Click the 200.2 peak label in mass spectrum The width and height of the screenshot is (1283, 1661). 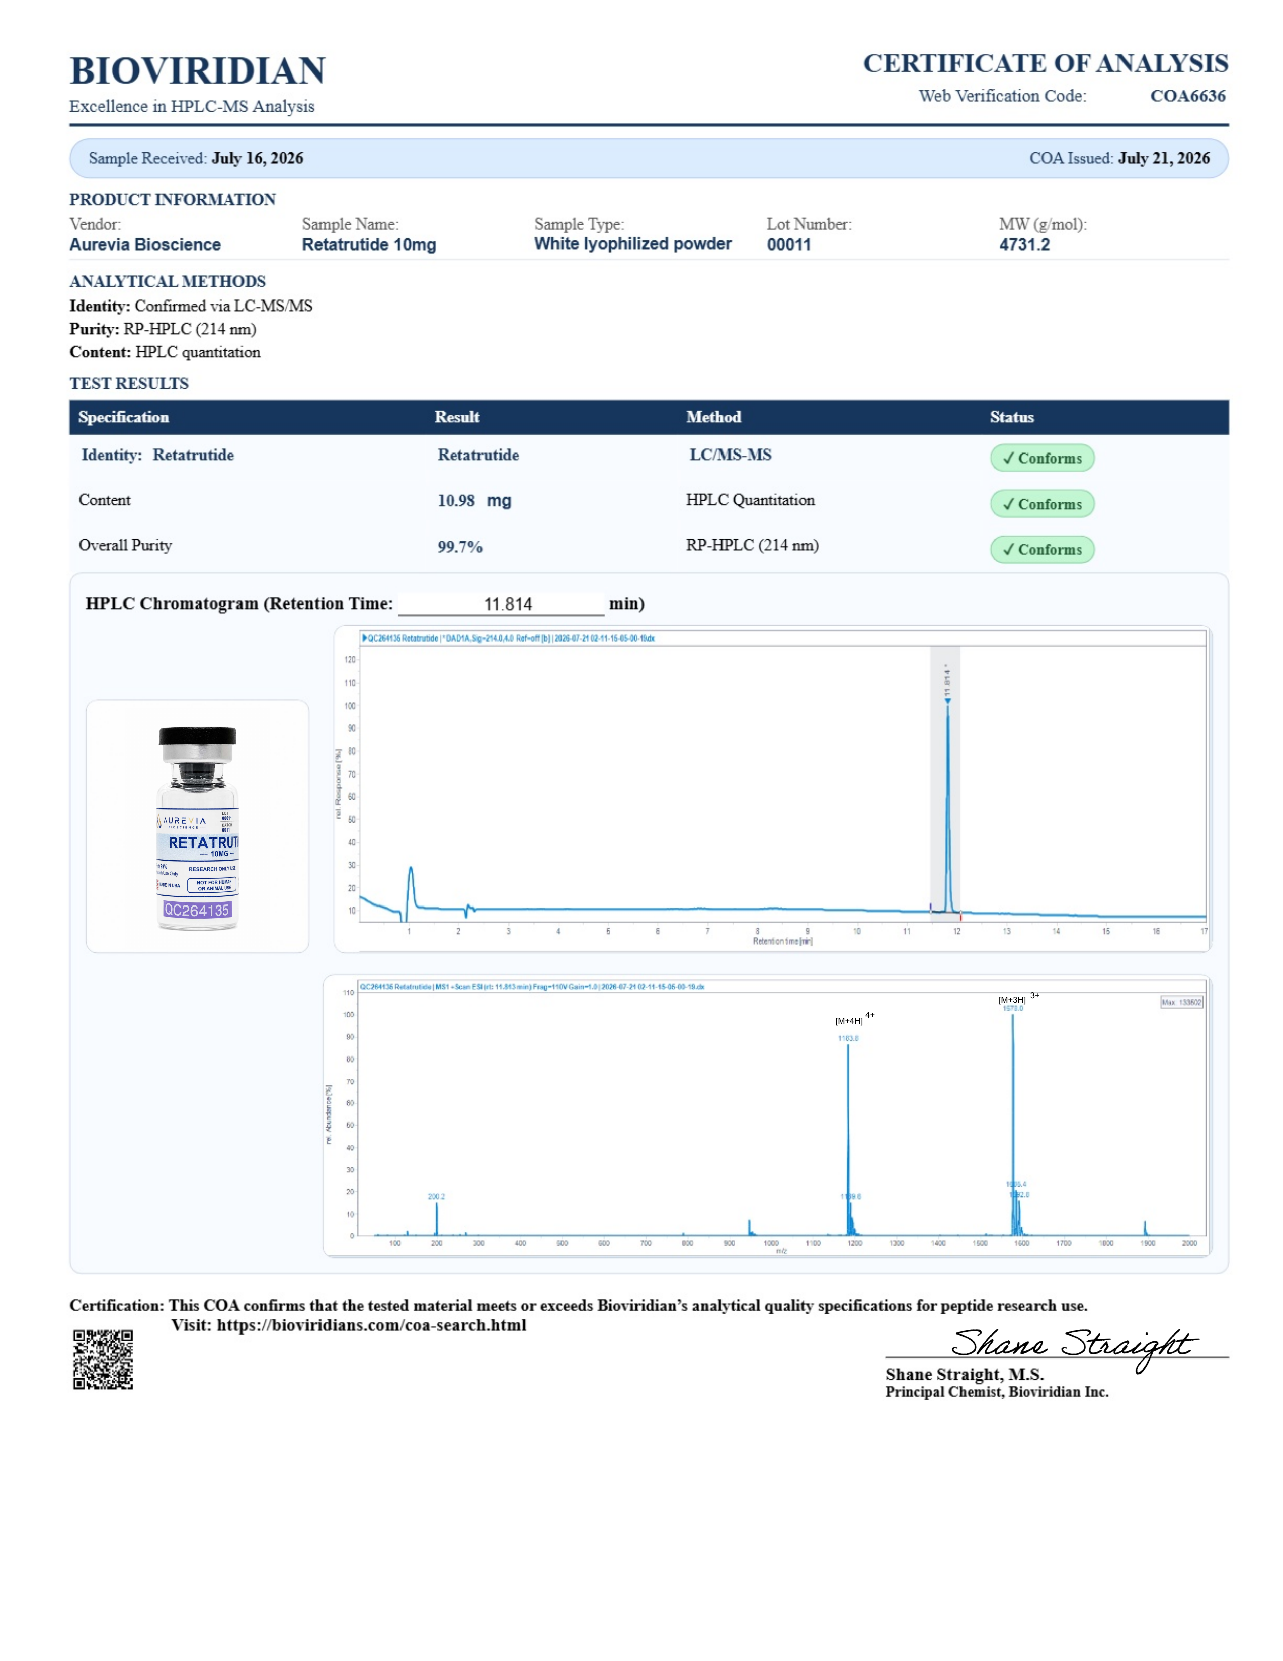coord(436,1196)
